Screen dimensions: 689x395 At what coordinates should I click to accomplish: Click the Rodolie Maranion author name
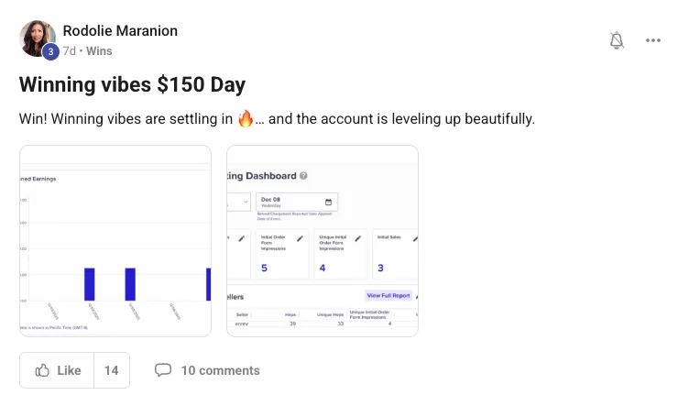[120, 31]
